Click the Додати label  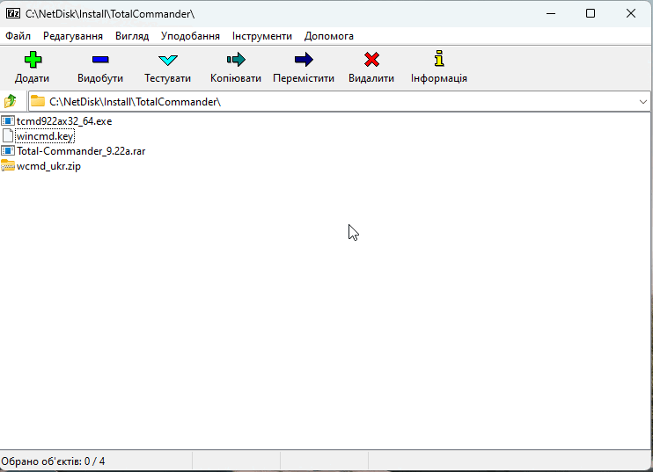32,78
